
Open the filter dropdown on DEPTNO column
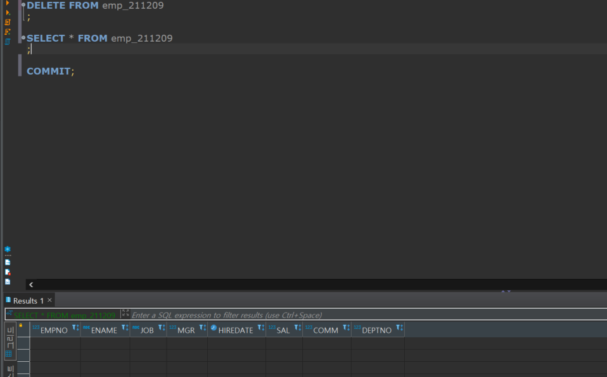pyautogui.click(x=399, y=328)
